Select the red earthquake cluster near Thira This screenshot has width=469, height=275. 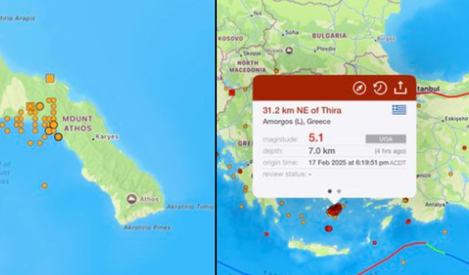click(334, 210)
